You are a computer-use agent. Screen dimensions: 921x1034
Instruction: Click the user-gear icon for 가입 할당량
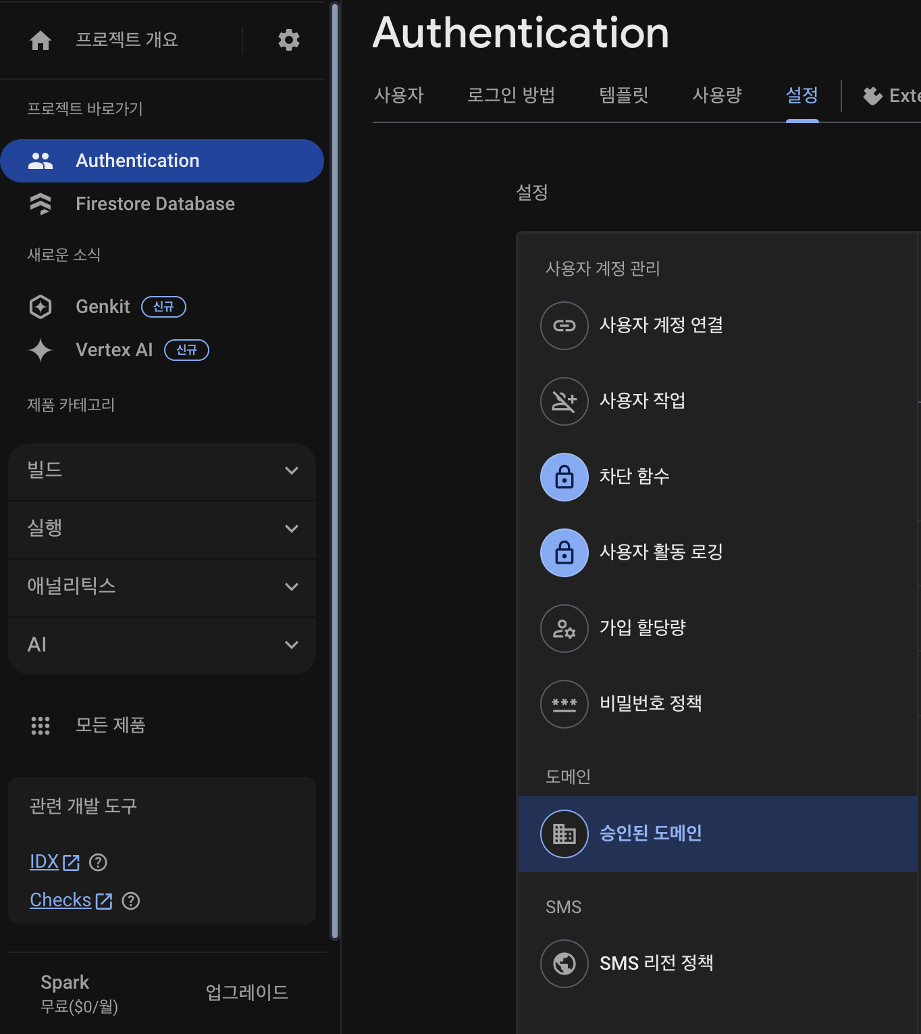point(564,629)
